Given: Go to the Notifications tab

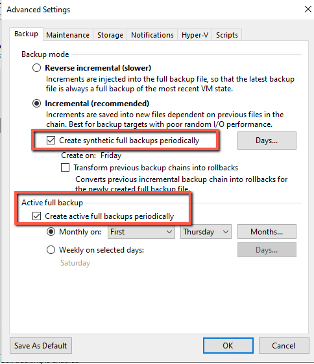Looking at the screenshot, I should click(x=152, y=35).
